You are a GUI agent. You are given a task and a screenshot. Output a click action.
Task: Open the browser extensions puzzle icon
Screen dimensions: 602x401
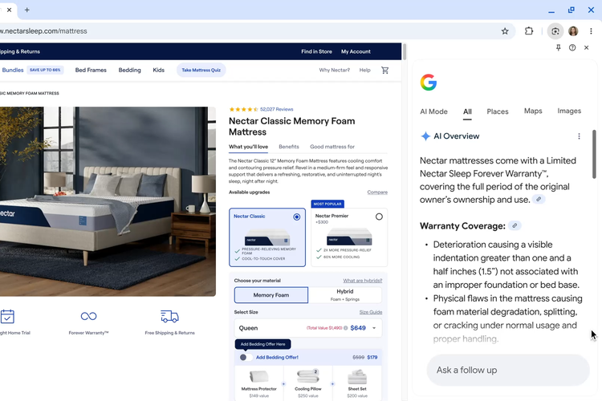[x=529, y=31]
